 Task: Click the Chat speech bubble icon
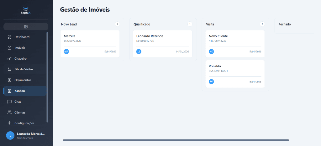pos(9,102)
